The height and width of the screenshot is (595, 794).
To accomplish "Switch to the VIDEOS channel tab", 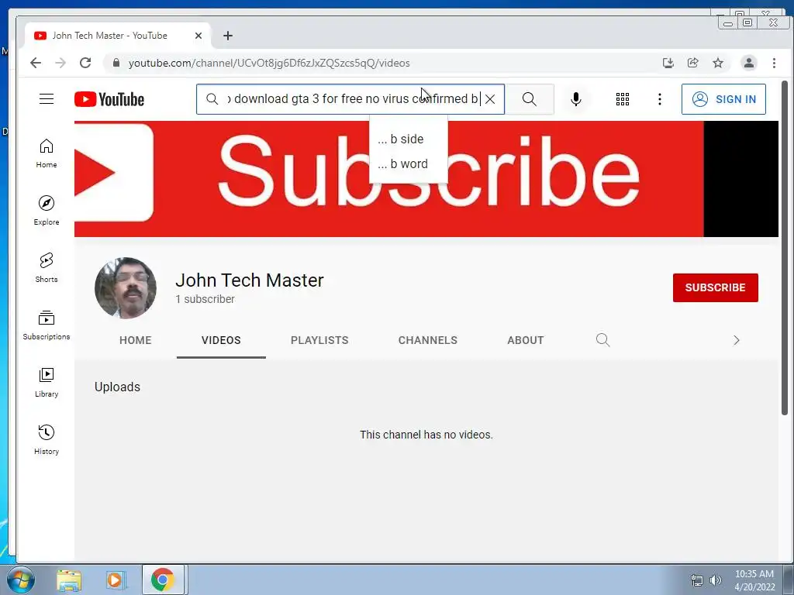I will 221,340.
